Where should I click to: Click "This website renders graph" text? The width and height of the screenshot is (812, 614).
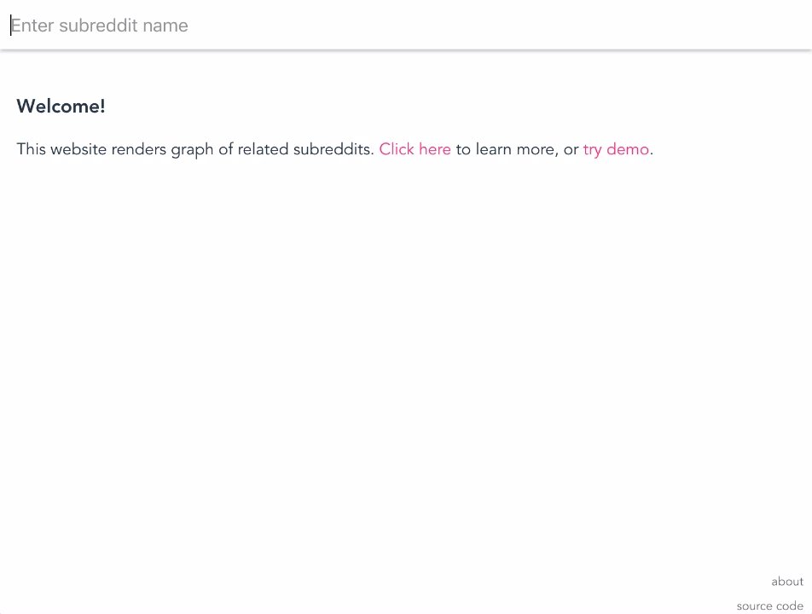point(111,149)
